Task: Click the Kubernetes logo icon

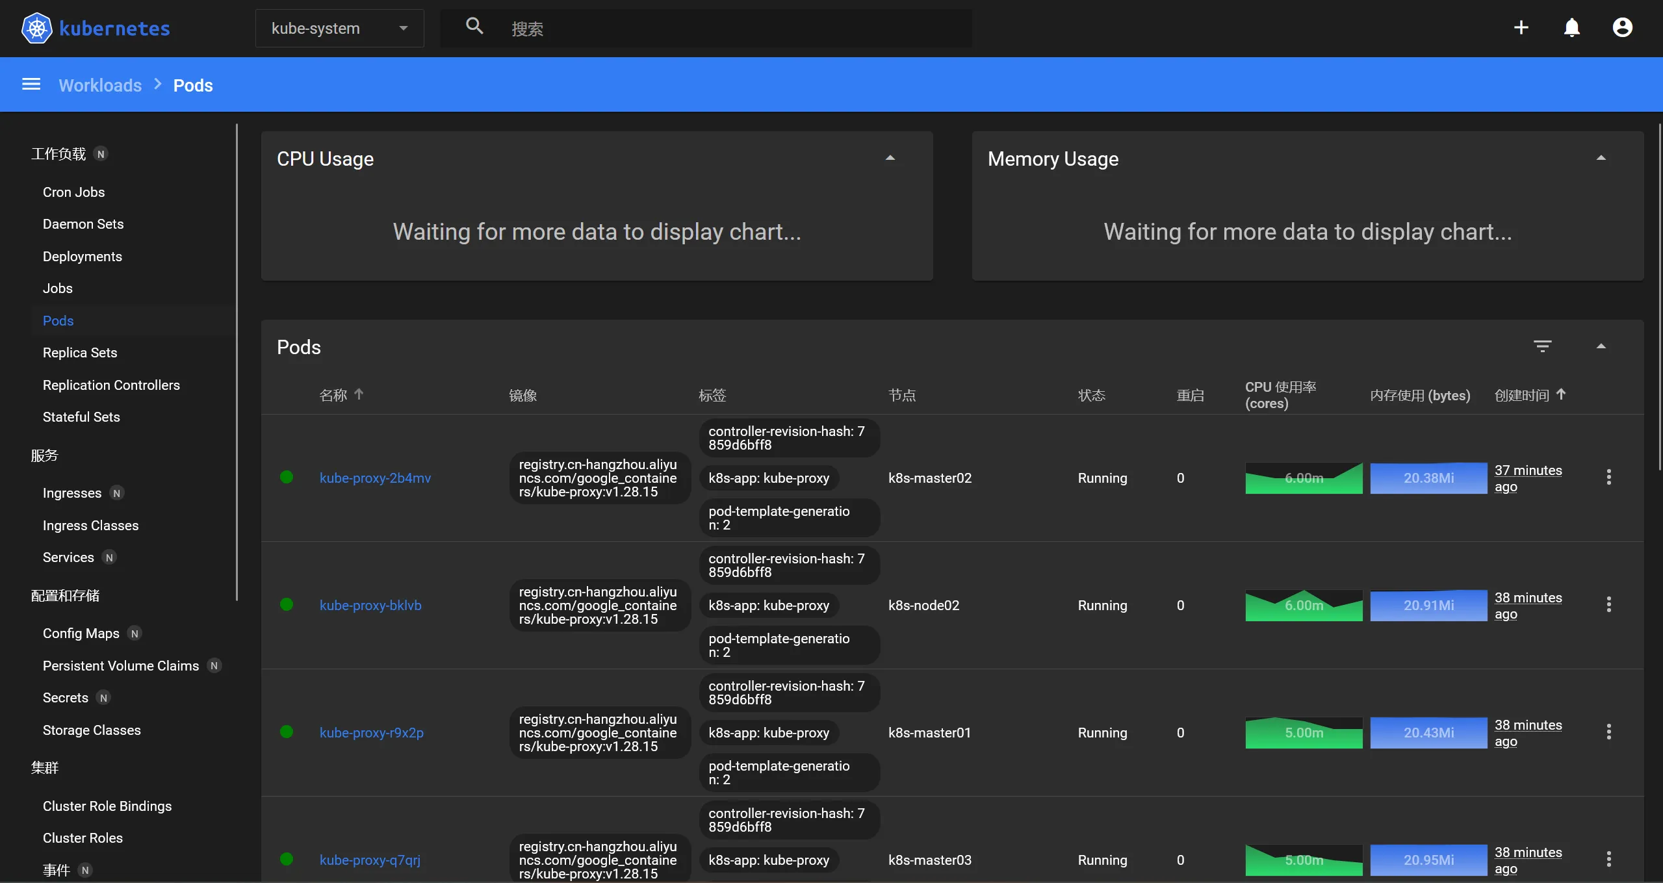Action: point(36,28)
